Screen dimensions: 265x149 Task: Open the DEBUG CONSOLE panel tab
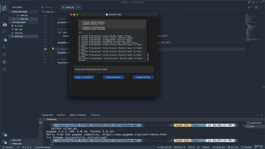point(78,115)
